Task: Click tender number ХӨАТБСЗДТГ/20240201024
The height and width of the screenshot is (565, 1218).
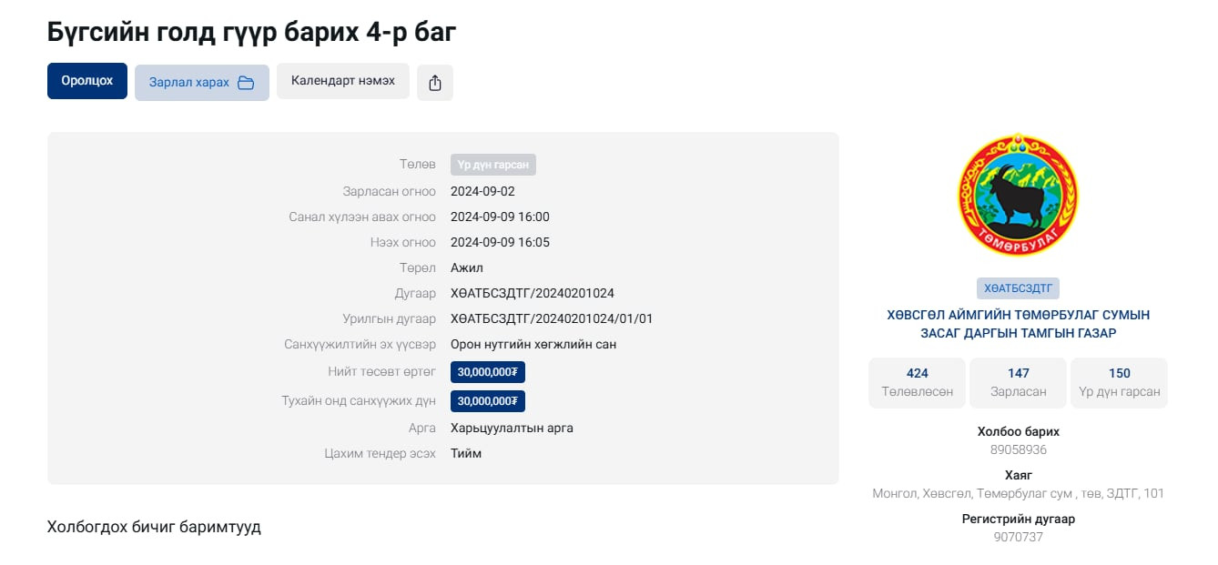Action: pos(532,293)
